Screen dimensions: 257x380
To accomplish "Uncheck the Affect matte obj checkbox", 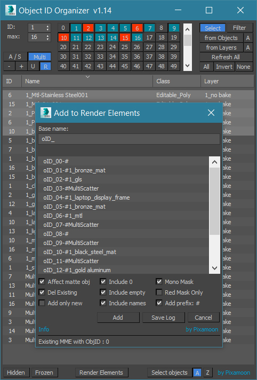I will [42, 282].
